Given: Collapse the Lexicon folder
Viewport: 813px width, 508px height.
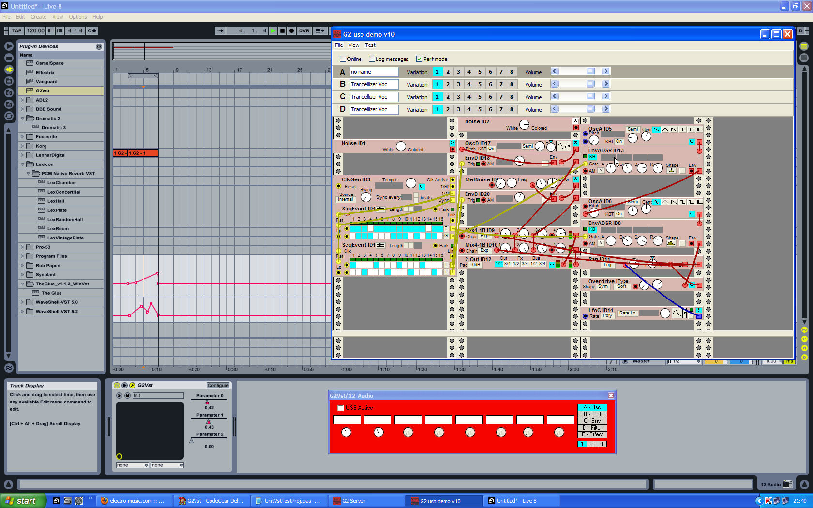Looking at the screenshot, I should (x=22, y=164).
